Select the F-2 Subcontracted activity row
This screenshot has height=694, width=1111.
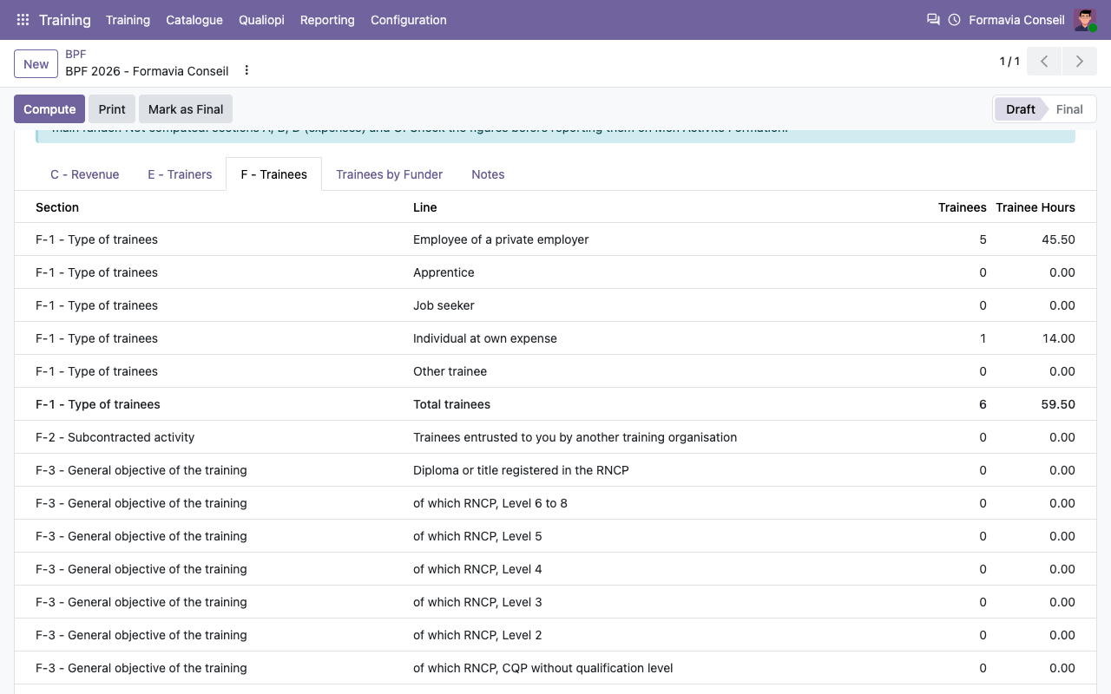tap(555, 437)
